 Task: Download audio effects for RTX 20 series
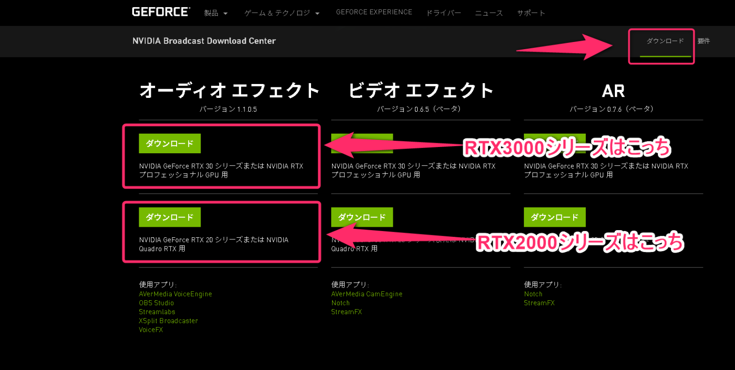coord(170,217)
